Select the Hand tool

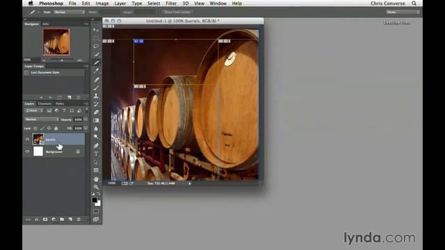click(x=96, y=179)
